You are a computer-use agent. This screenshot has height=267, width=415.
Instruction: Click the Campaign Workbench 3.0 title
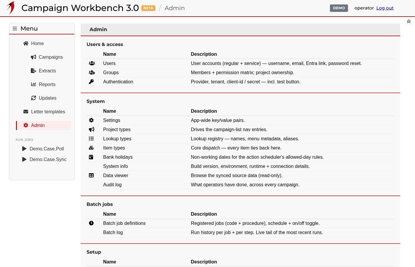point(80,8)
